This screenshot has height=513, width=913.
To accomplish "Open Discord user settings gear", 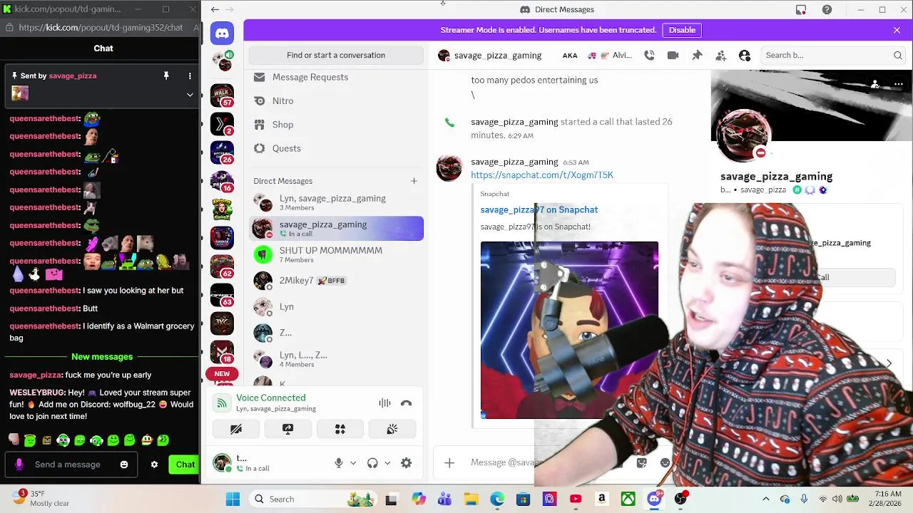I will coord(406,463).
